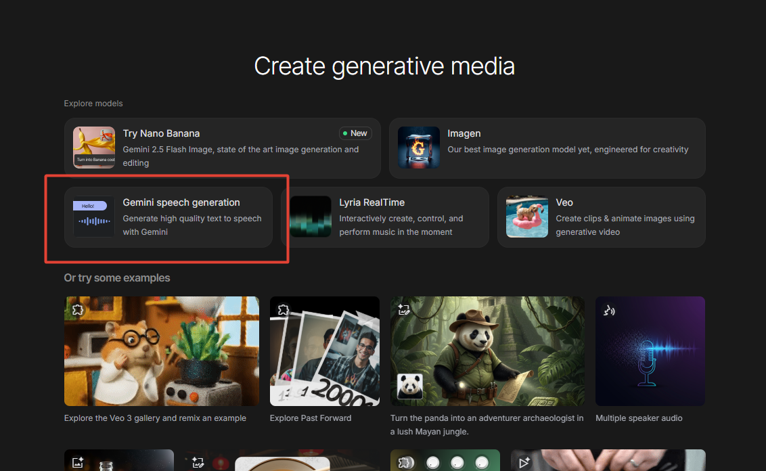This screenshot has height=471, width=766.
Task: Click the 'Explore Past Forward' caption
Action: 311,418
